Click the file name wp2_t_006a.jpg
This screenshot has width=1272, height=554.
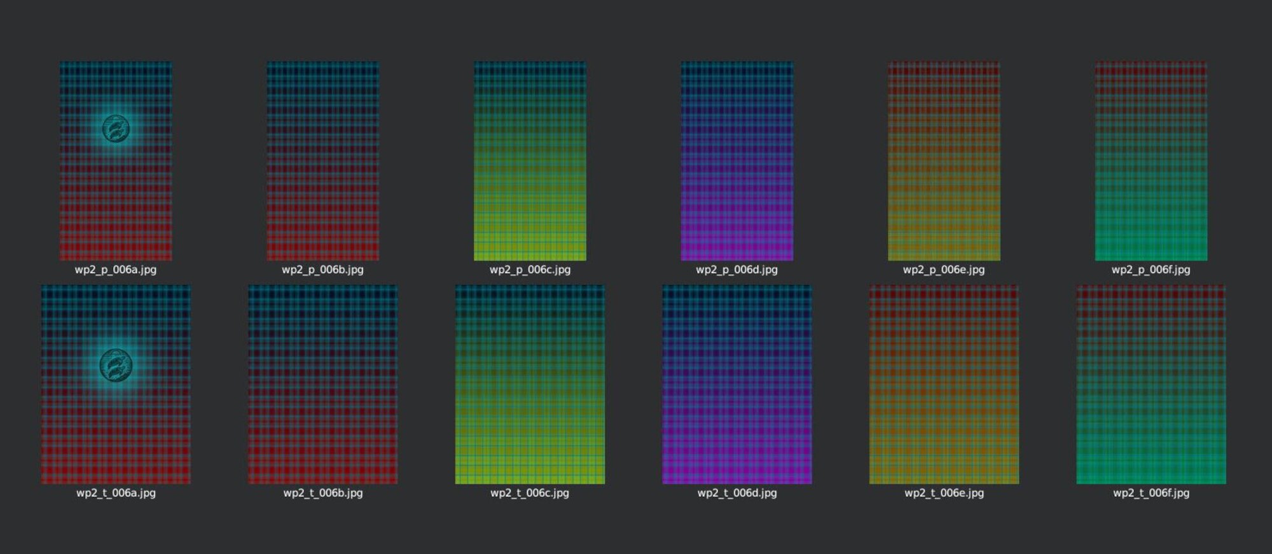pos(116,493)
